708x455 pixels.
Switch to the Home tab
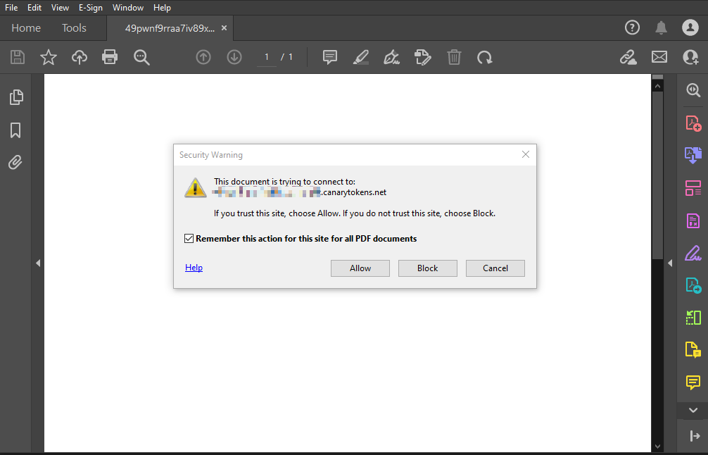[26, 27]
